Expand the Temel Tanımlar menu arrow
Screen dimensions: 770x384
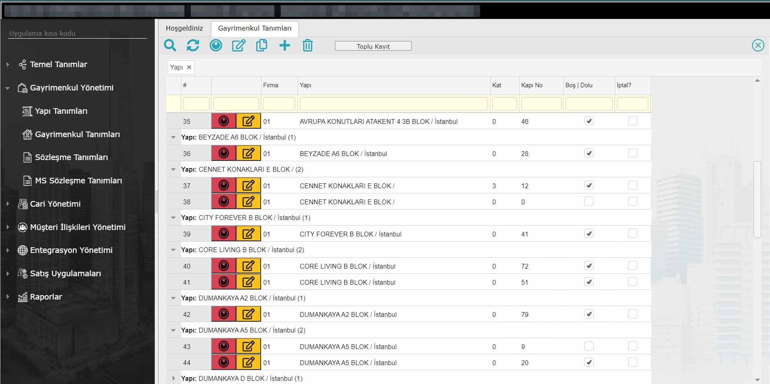pyautogui.click(x=8, y=64)
